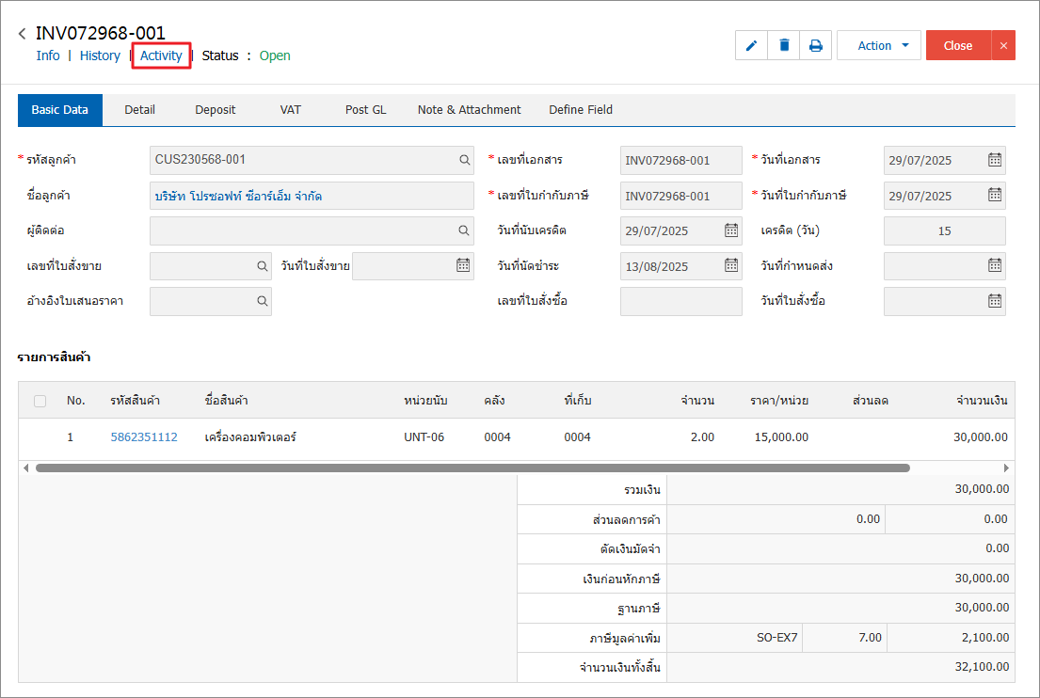
Task: Click the printer icon
Action: tap(816, 45)
